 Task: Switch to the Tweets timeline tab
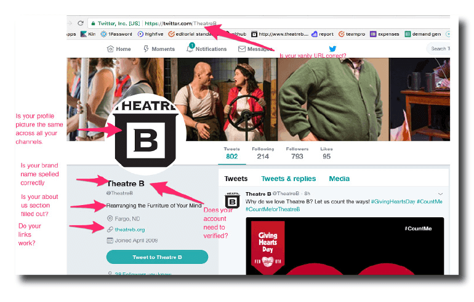click(236, 179)
